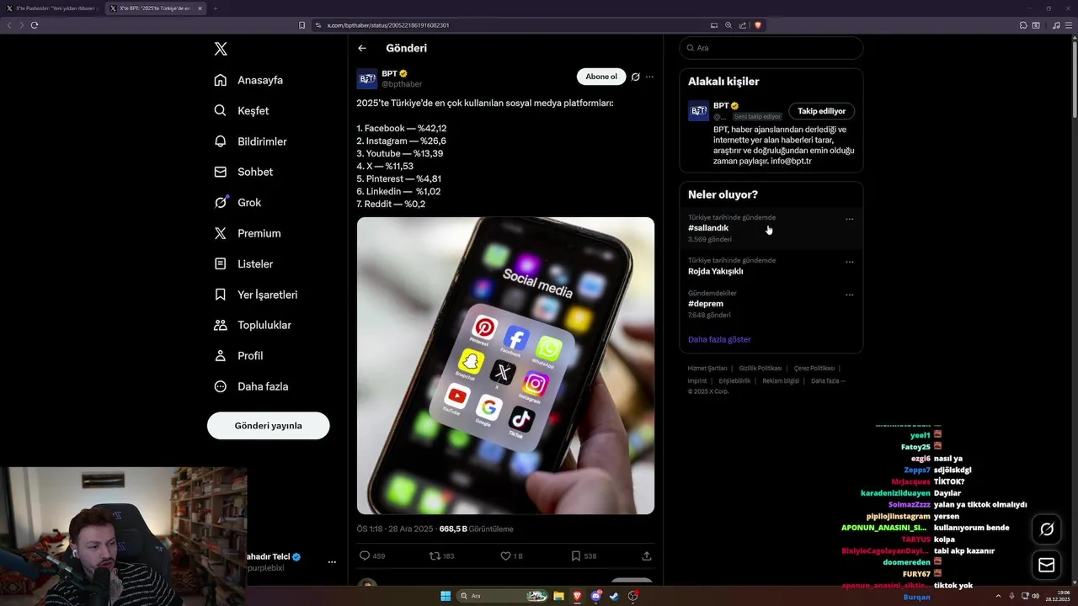Open Grok from the sidebar
Viewport: 1078px width, 606px height.
(x=237, y=202)
